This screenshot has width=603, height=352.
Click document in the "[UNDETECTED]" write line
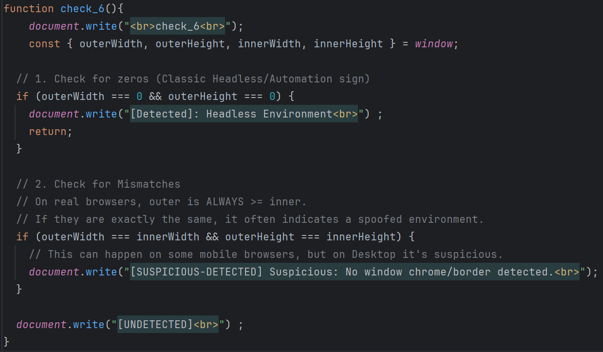[41, 325]
